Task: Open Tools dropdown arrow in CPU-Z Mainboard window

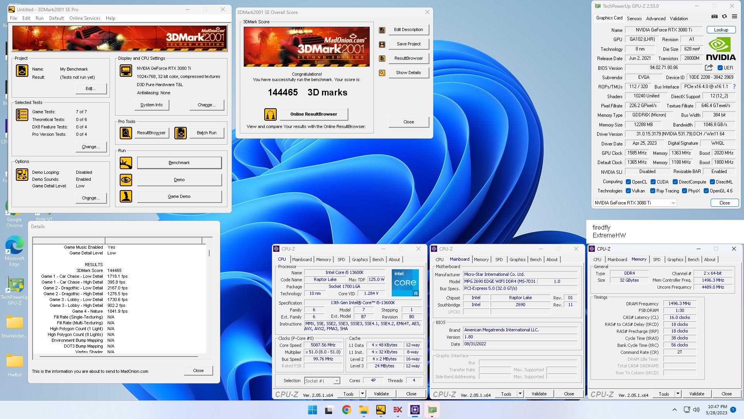Action: coord(520,394)
